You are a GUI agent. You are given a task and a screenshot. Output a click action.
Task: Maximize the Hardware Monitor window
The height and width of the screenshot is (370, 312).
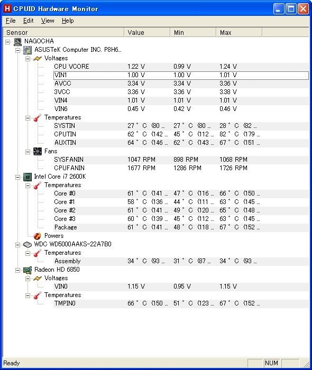coord(291,9)
